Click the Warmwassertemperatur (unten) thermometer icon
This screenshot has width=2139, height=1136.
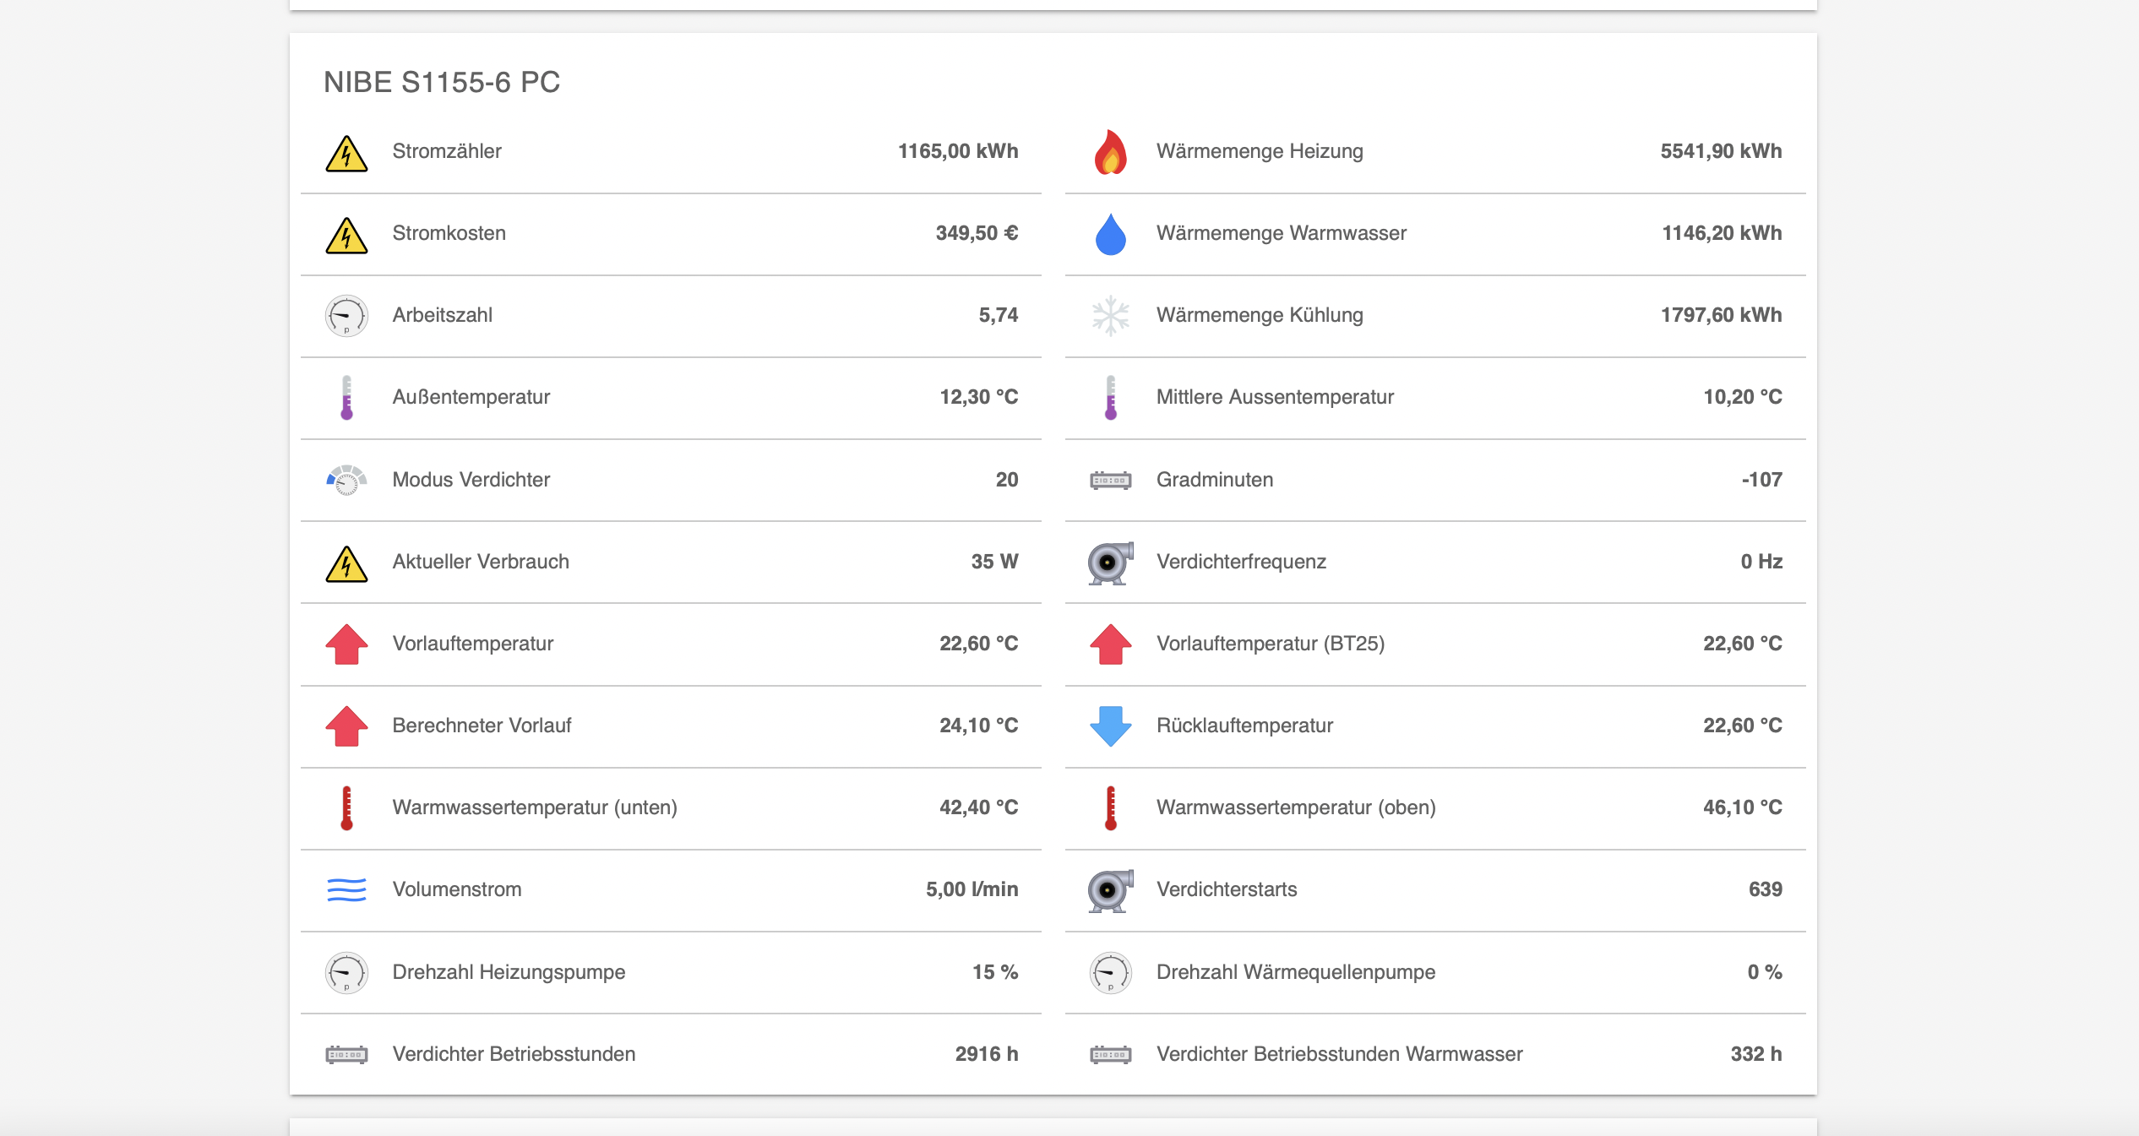click(x=346, y=808)
